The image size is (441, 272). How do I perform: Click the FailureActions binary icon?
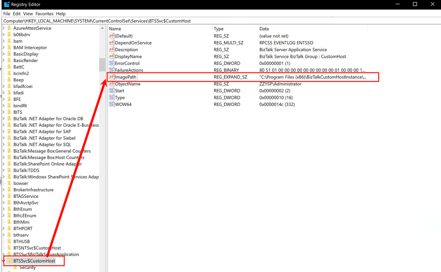coord(111,70)
